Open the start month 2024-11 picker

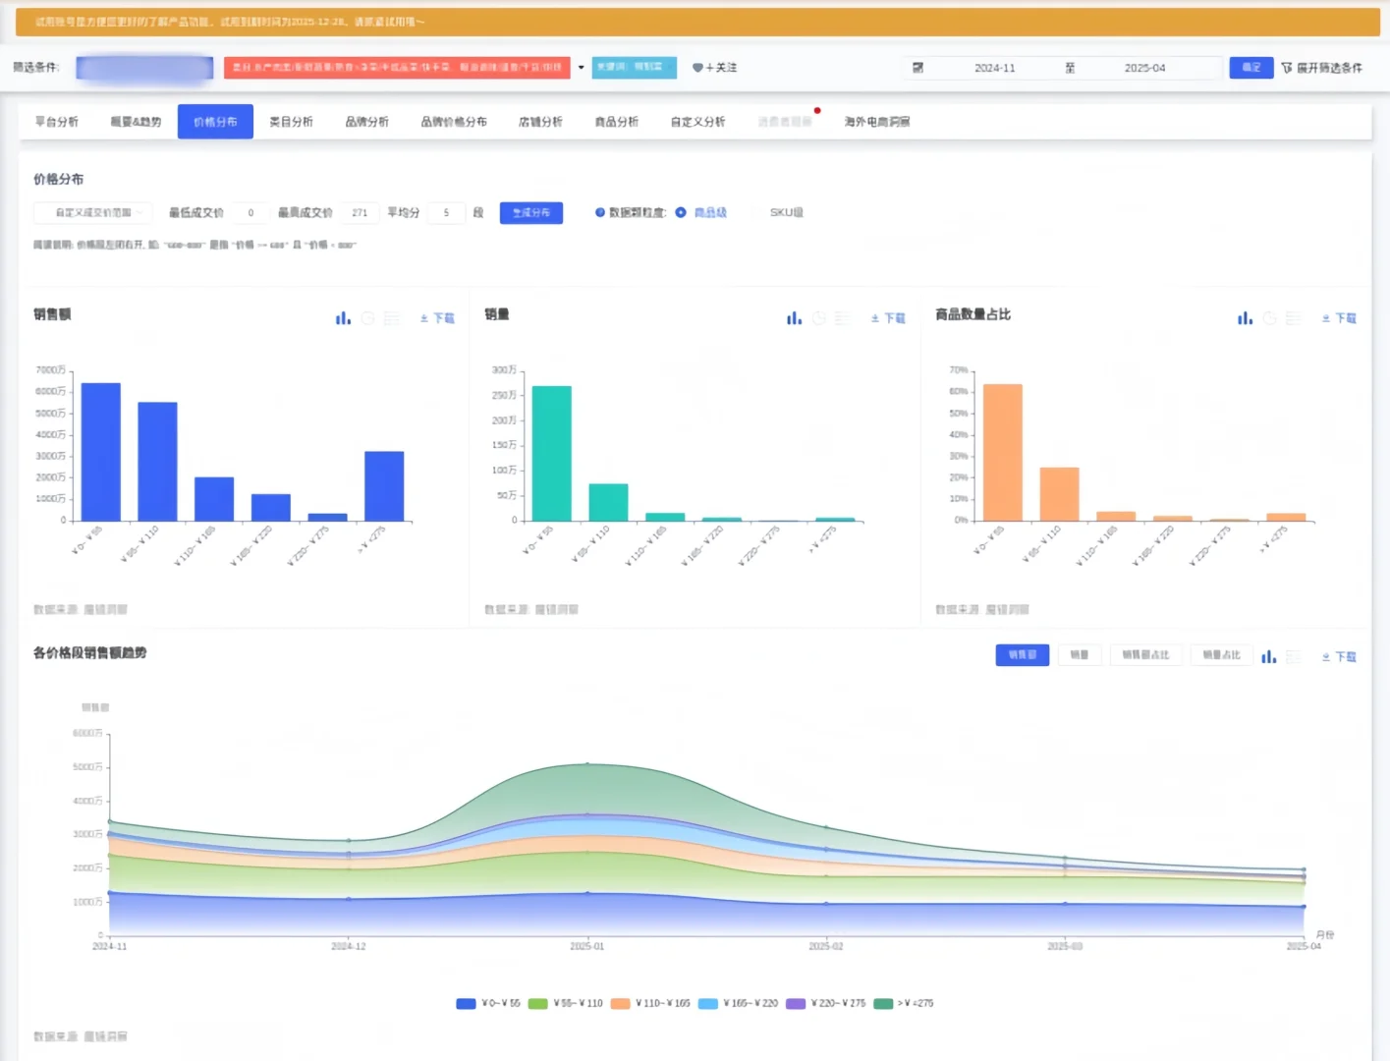click(x=994, y=68)
